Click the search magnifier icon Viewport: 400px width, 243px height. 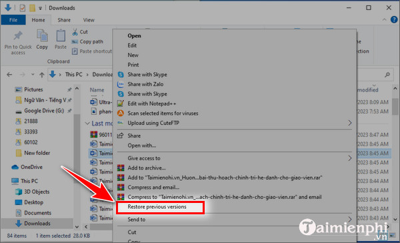(387, 75)
